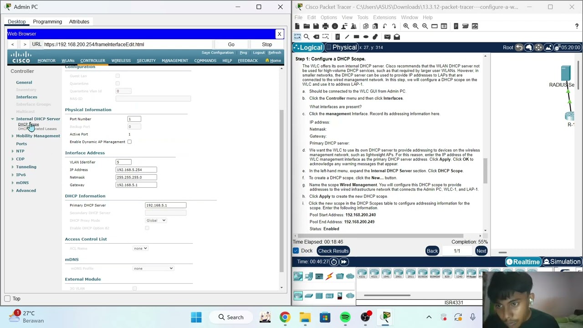Click Save Configuration link
The height and width of the screenshot is (328, 583).
[218, 53]
